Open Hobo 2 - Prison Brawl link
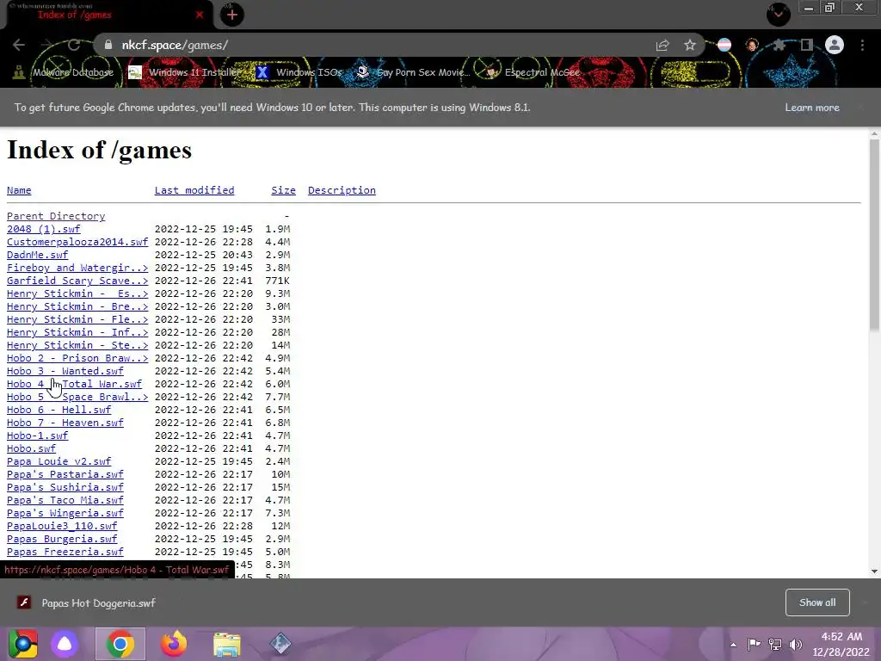 click(77, 359)
